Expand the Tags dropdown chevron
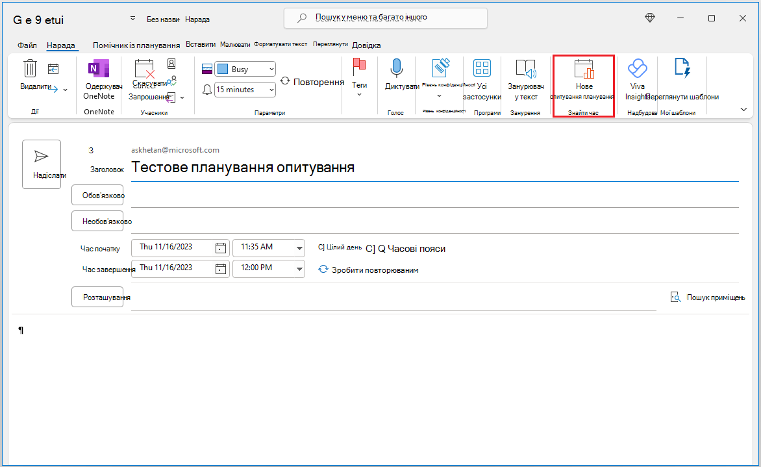761x467 pixels. tap(359, 95)
